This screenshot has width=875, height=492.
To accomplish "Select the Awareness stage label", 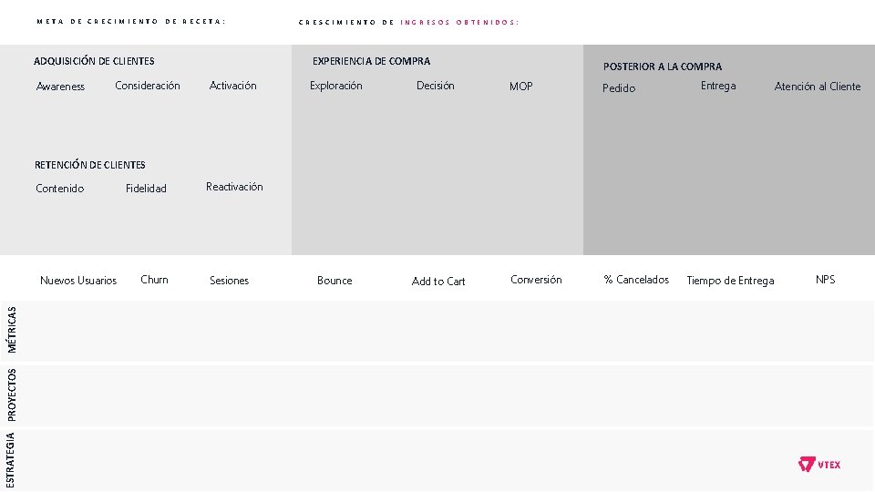I will [x=60, y=87].
